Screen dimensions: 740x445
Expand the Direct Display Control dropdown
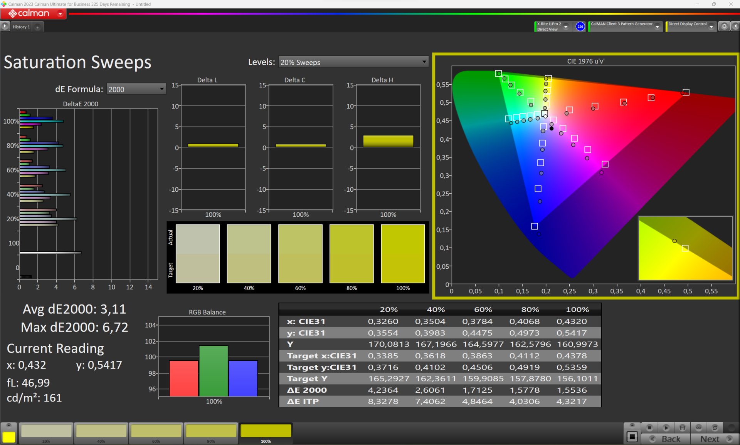coord(711,27)
